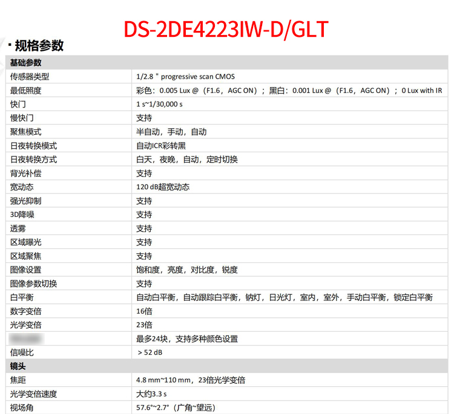Image resolution: width=454 pixels, height=414 pixels.
Task: Click 支持 in the 3D降噪 row
Action: point(144,215)
